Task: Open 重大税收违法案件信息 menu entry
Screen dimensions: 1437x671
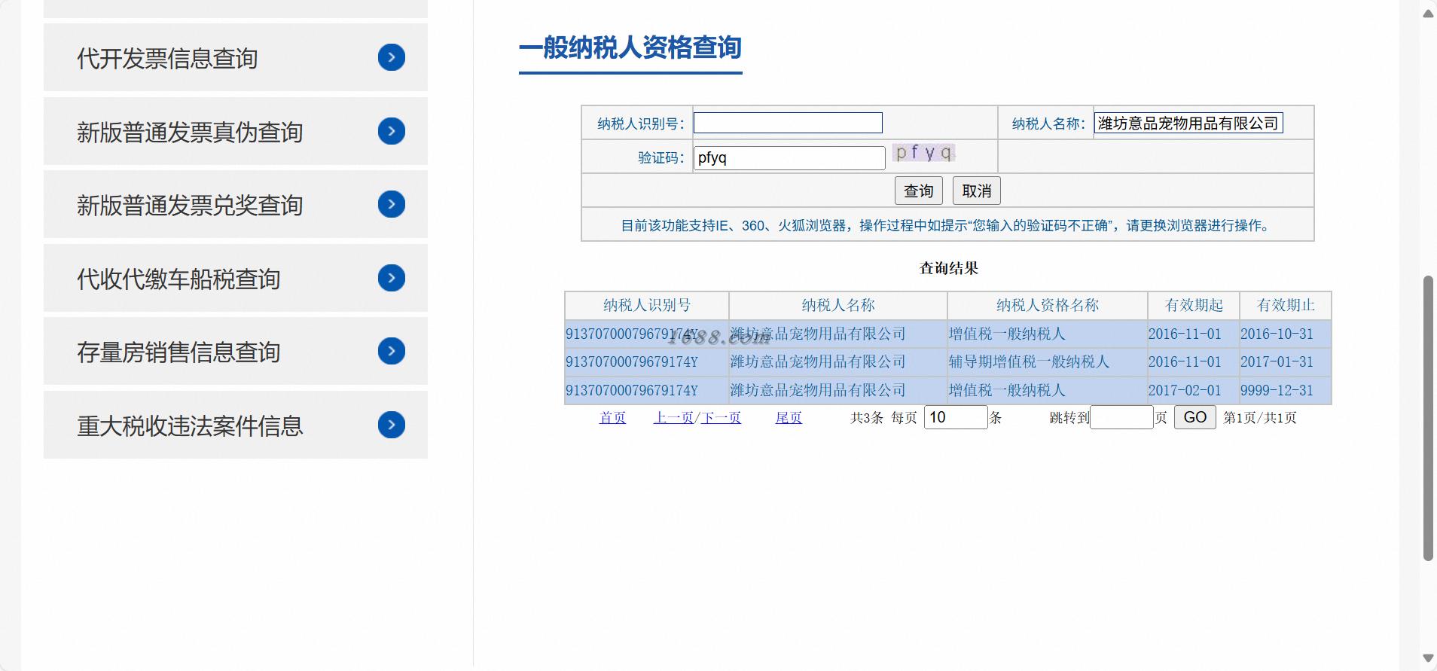Action: click(236, 425)
